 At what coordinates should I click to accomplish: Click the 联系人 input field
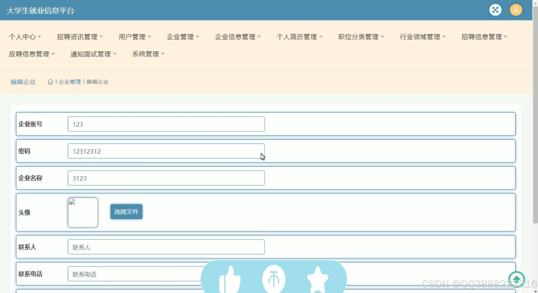[166, 247]
